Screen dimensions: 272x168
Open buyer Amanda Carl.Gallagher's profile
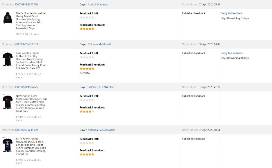[101, 130]
